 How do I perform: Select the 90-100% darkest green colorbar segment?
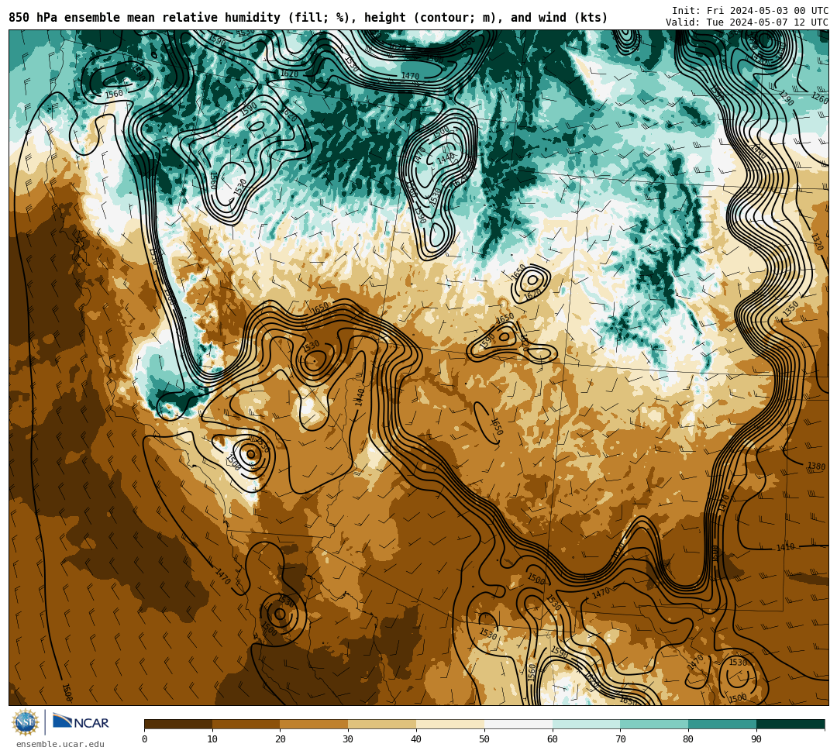[x=790, y=724]
